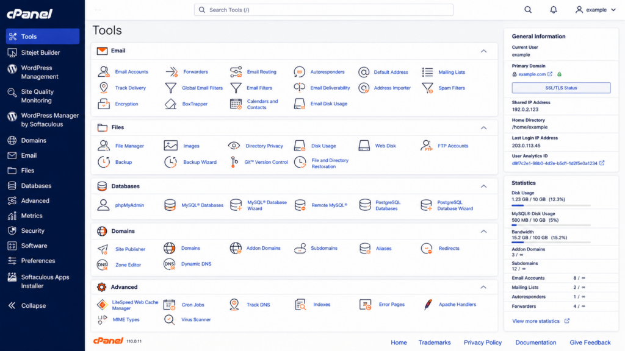625x351 pixels.
Task: Click the Apache Handlers feather icon
Action: (428, 305)
